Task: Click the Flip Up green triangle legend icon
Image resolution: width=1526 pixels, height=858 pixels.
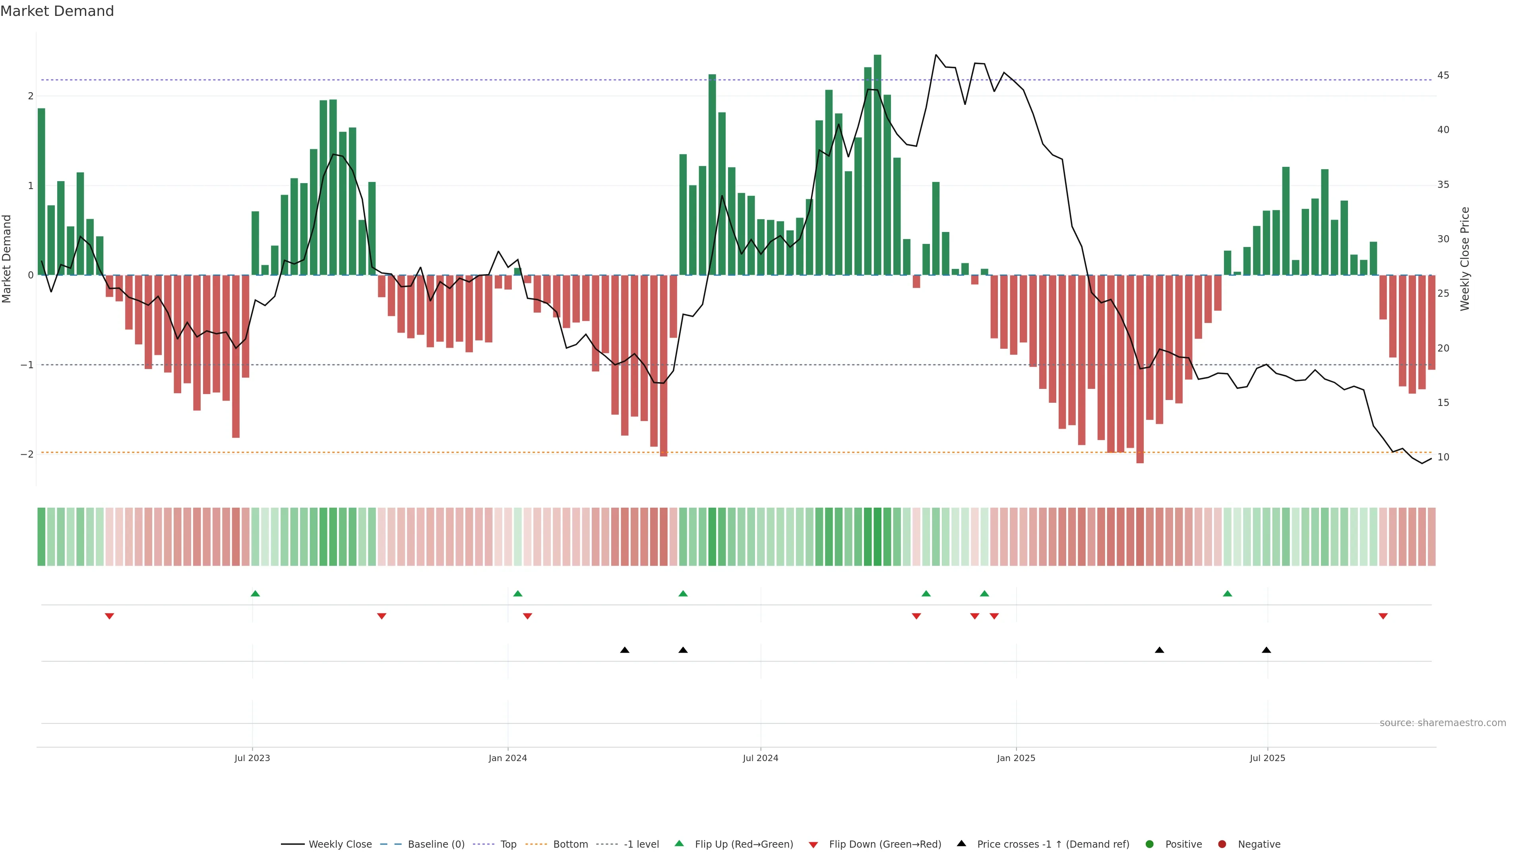Action: (x=680, y=843)
